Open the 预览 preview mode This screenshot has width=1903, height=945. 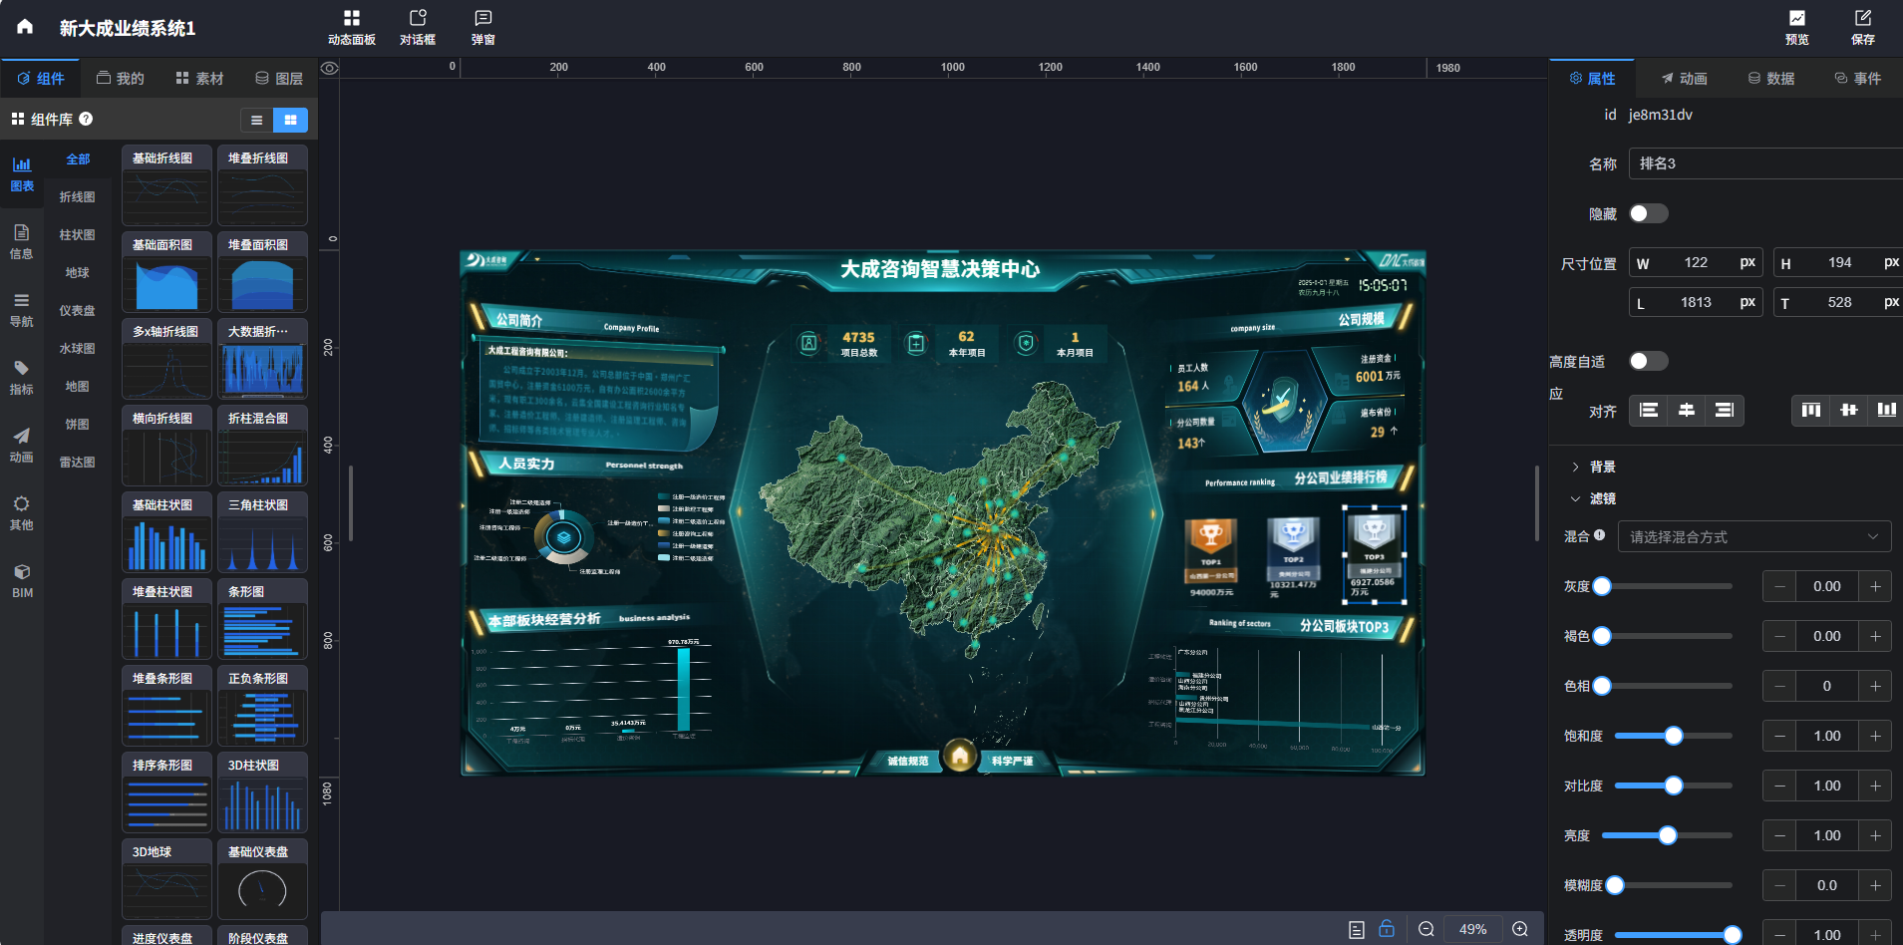pos(1796,27)
